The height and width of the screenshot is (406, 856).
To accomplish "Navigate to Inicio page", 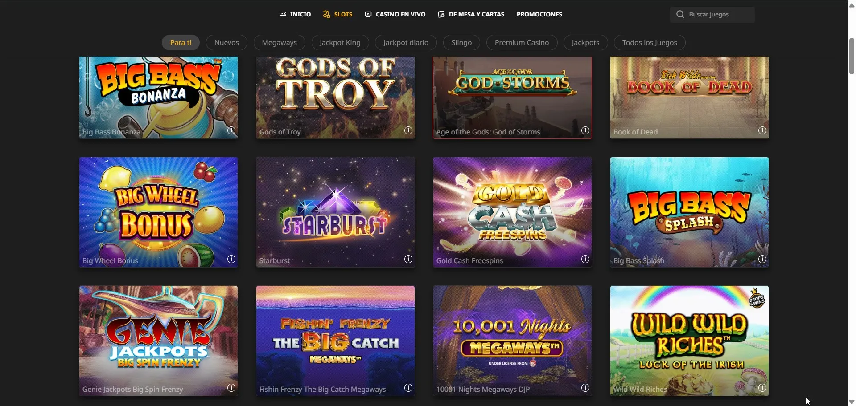I will pos(295,14).
